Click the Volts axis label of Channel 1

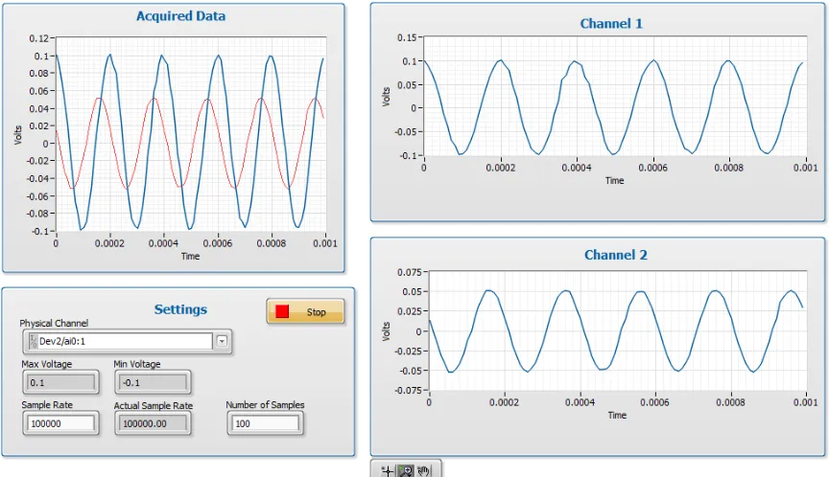tap(386, 97)
